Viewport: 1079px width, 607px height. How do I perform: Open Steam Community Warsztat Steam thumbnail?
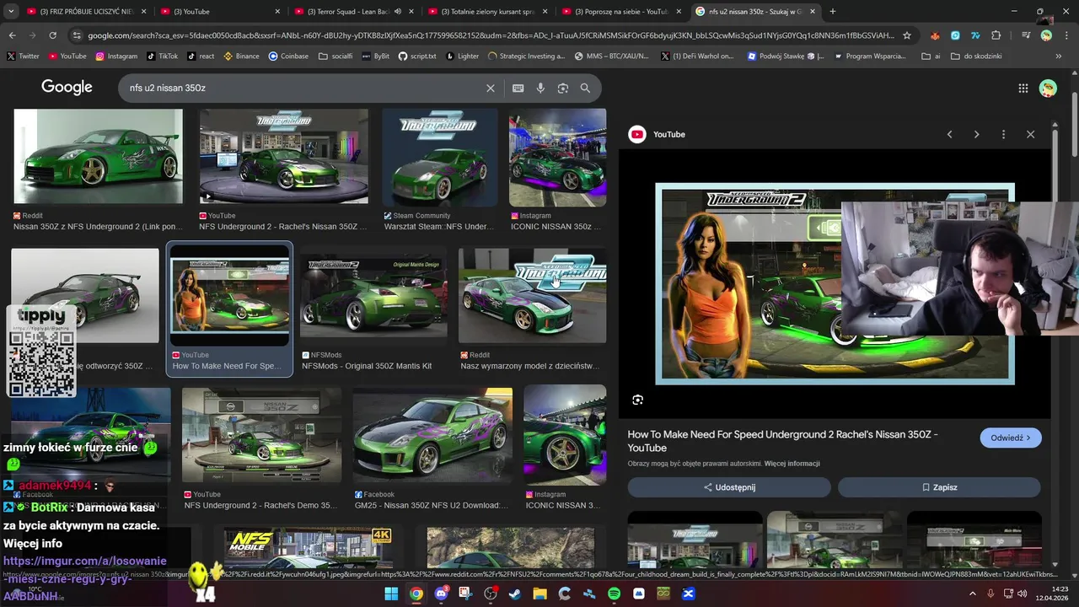click(x=440, y=158)
